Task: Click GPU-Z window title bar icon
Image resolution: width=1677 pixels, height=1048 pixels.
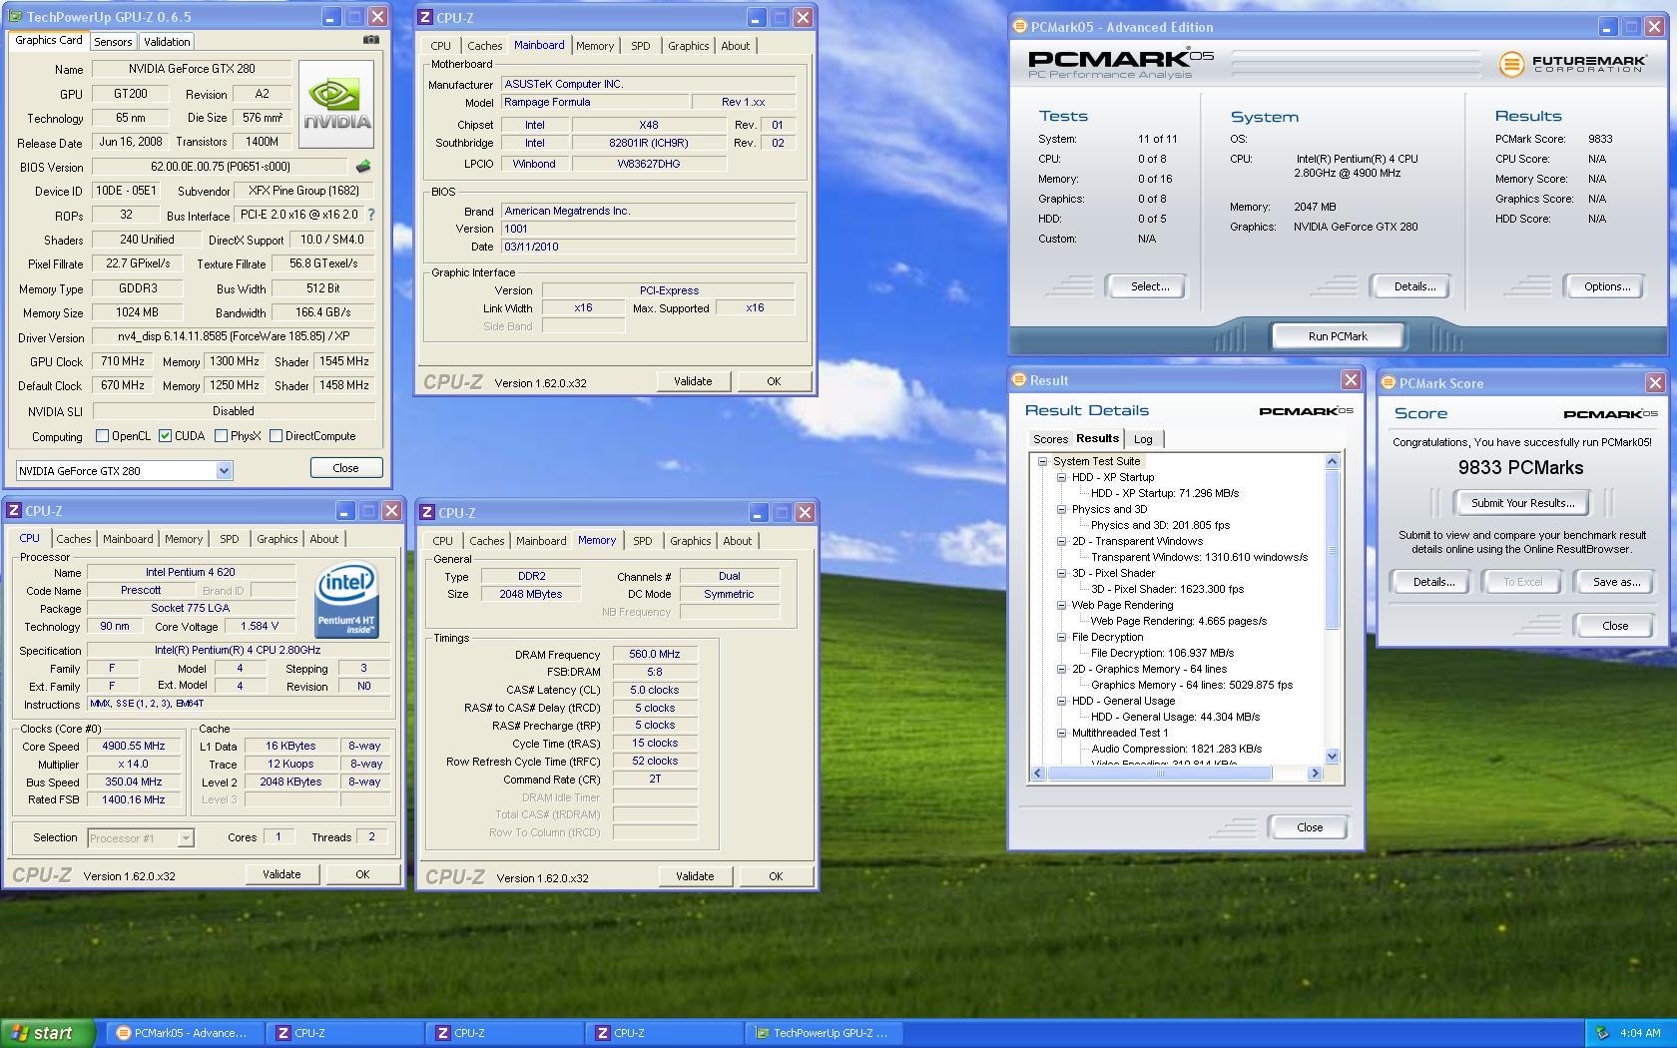Action: [x=16, y=17]
